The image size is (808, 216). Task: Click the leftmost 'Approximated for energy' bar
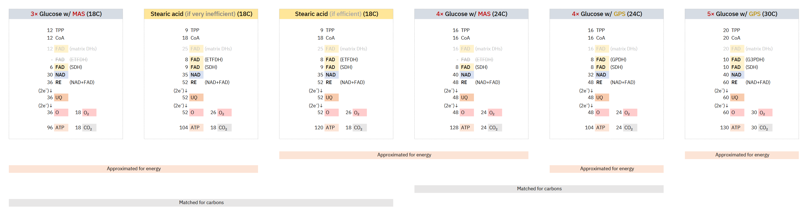click(x=133, y=169)
